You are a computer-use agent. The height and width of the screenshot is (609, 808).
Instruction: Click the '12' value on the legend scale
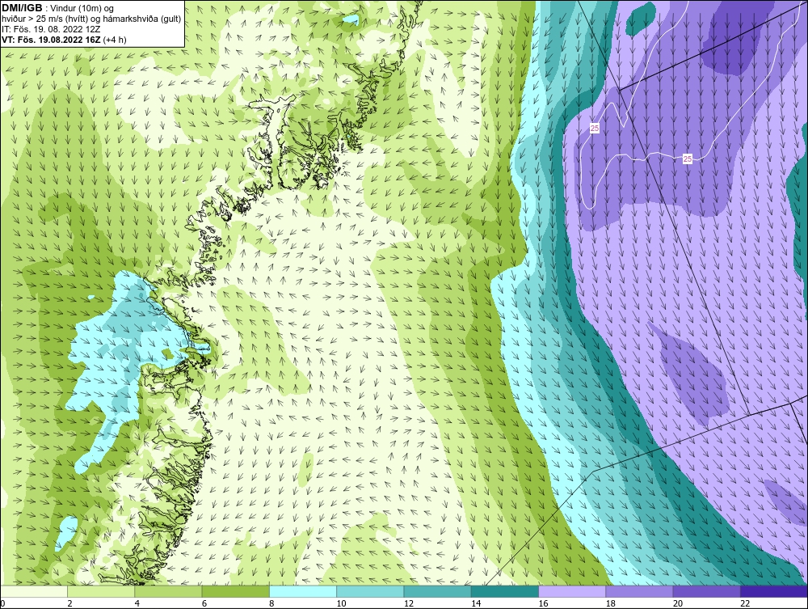[409, 603]
